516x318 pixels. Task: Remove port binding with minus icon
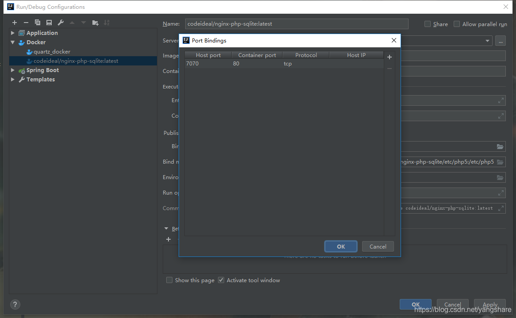coord(390,69)
